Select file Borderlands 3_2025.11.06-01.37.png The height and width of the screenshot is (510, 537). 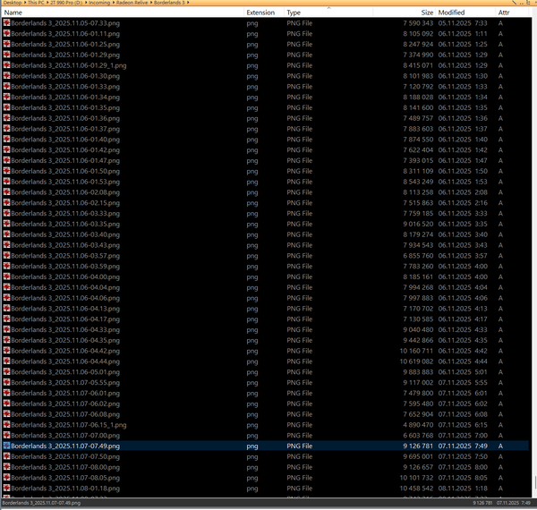coord(65,129)
